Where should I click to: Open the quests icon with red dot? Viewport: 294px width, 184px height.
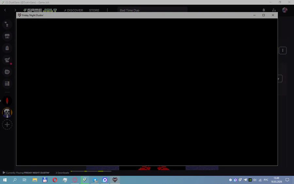[x=7, y=60]
